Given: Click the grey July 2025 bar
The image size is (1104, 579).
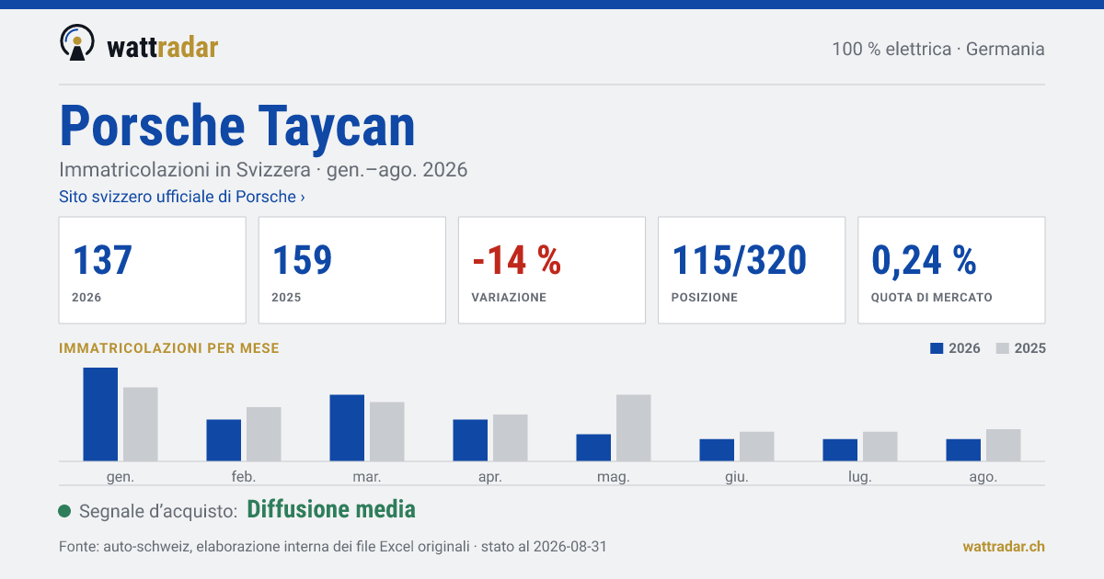Looking at the screenshot, I should point(880,446).
